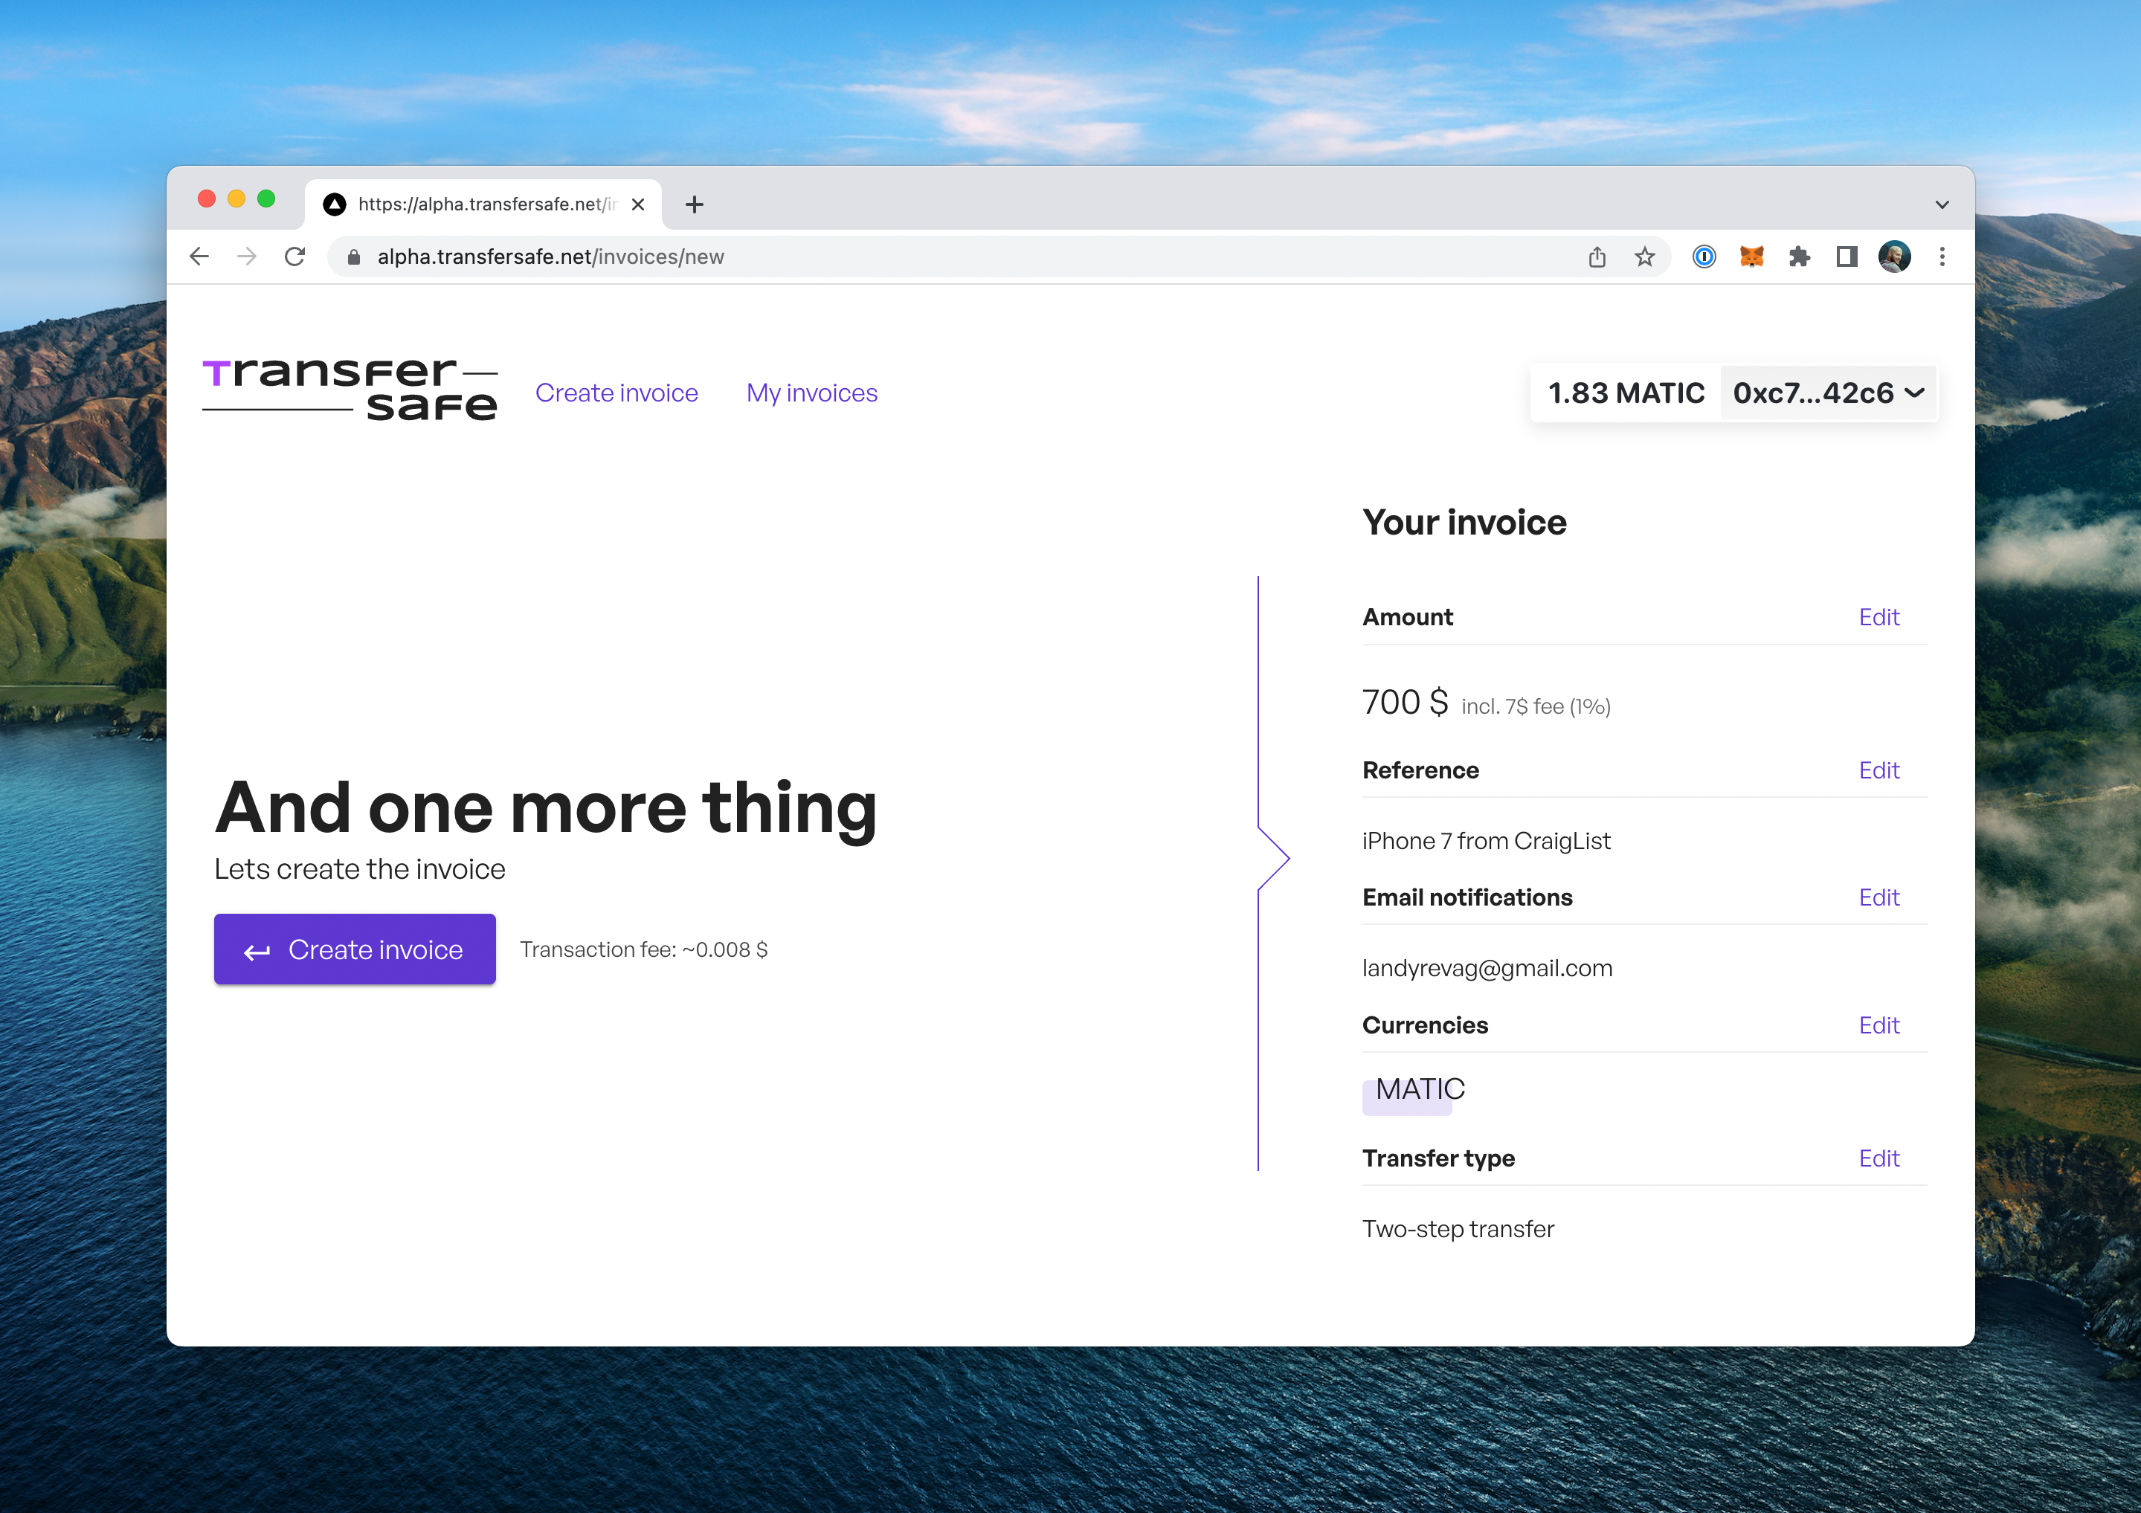Go back to the previous page

point(199,257)
